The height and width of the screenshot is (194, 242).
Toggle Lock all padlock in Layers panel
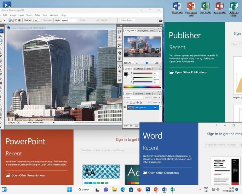tap(141, 102)
